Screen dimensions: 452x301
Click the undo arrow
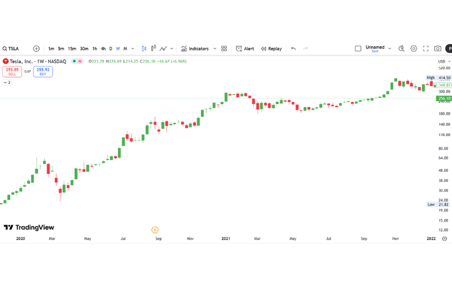tap(293, 49)
